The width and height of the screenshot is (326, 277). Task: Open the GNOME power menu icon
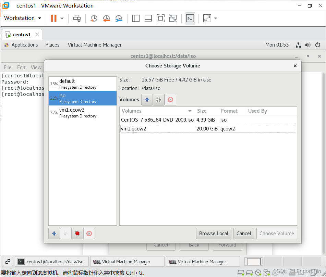(x=318, y=45)
